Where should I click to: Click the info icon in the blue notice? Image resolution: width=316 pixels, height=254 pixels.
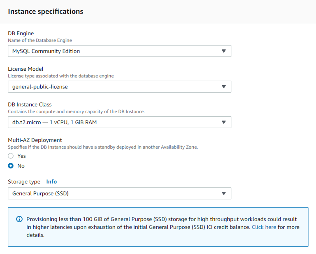click(19, 219)
